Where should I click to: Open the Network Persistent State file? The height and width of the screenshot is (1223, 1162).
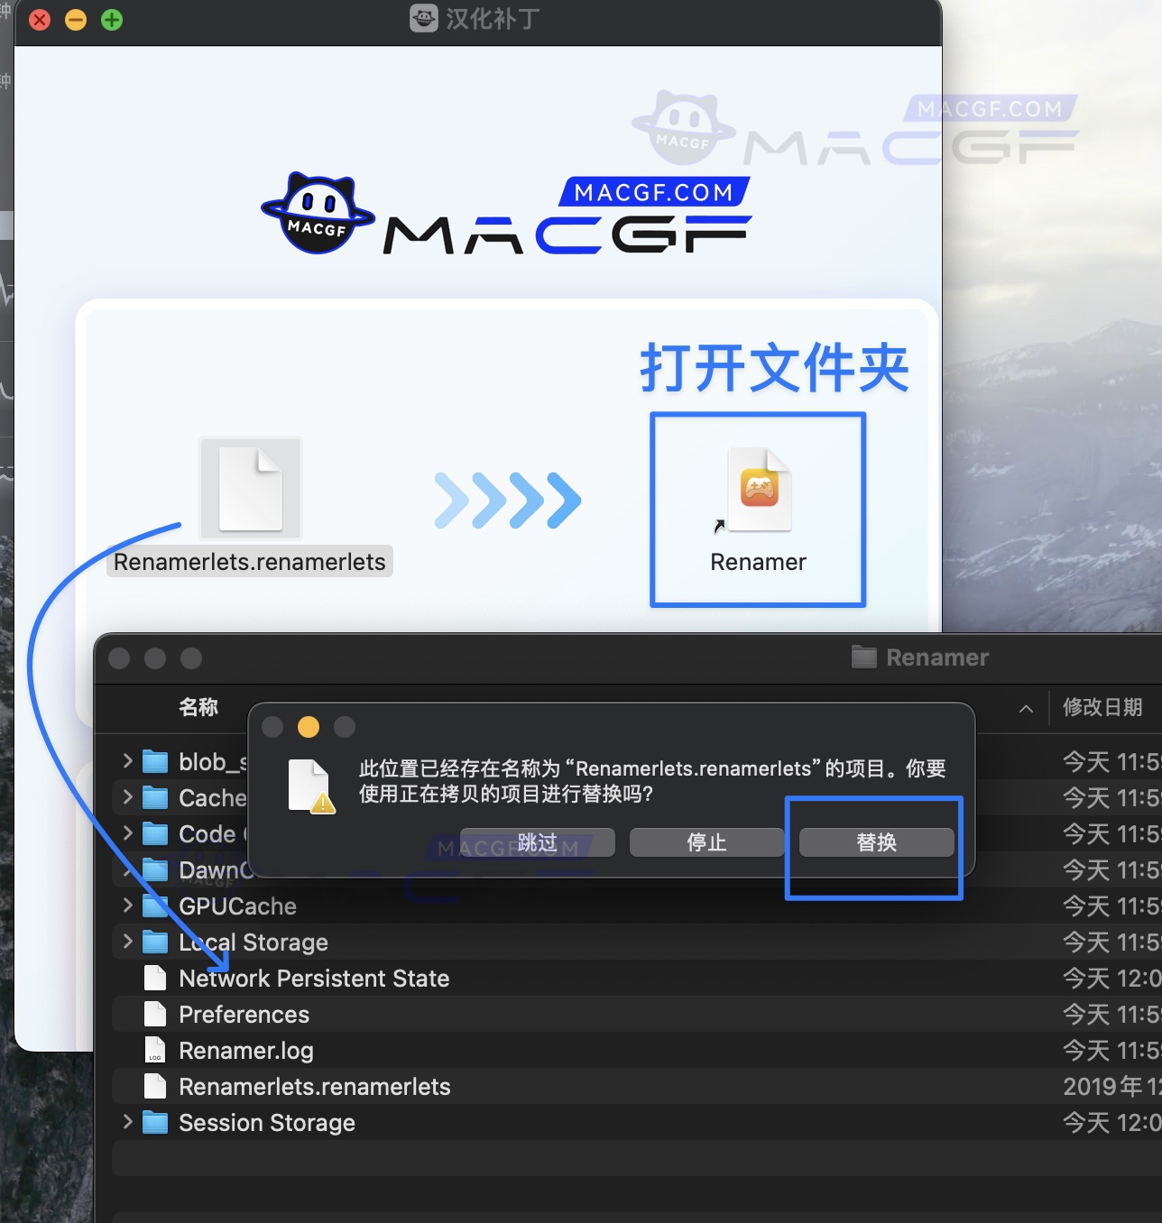pyautogui.click(x=154, y=978)
